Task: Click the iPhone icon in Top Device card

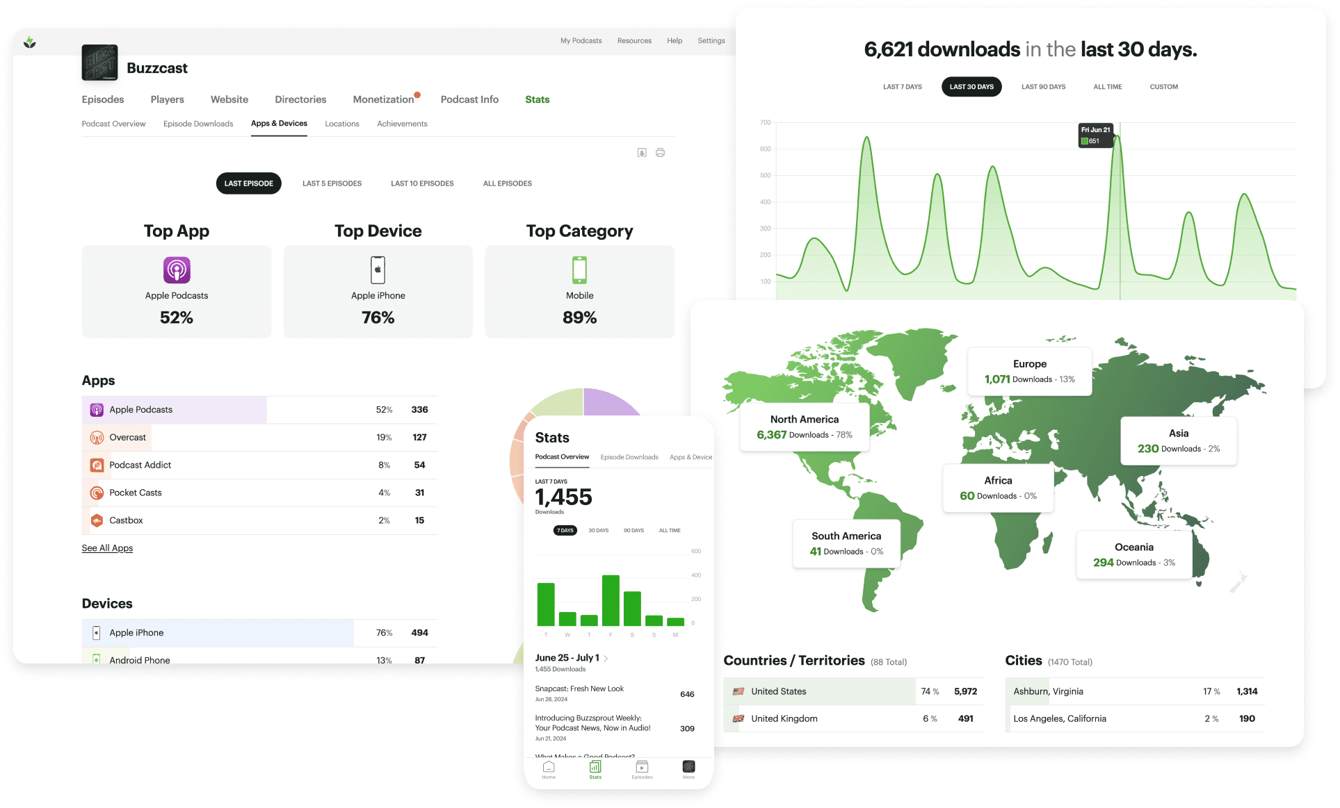Action: click(378, 270)
